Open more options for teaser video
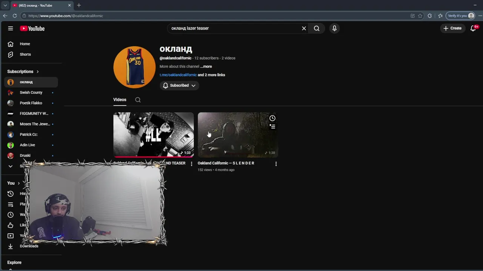483x271 pixels. click(191, 164)
